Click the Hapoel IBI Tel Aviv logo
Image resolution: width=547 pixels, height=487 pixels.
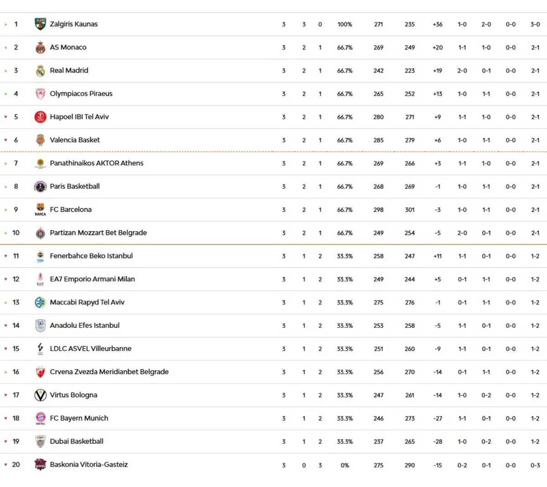point(40,117)
